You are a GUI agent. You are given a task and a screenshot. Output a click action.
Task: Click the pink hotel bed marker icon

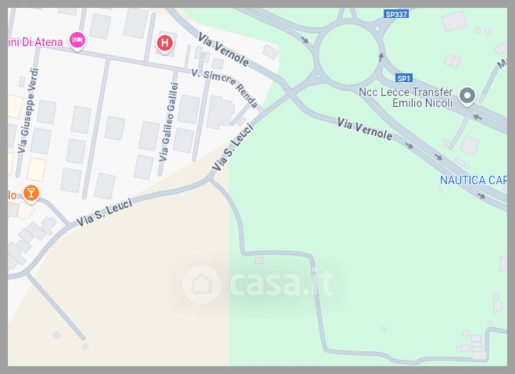point(77,41)
